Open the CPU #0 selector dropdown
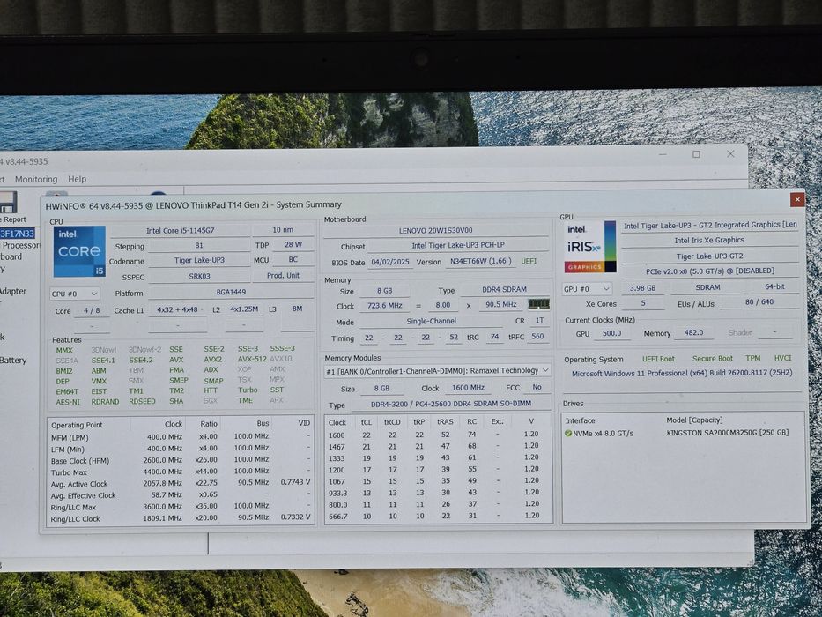Viewport: 822px width, 617px height. [74, 294]
